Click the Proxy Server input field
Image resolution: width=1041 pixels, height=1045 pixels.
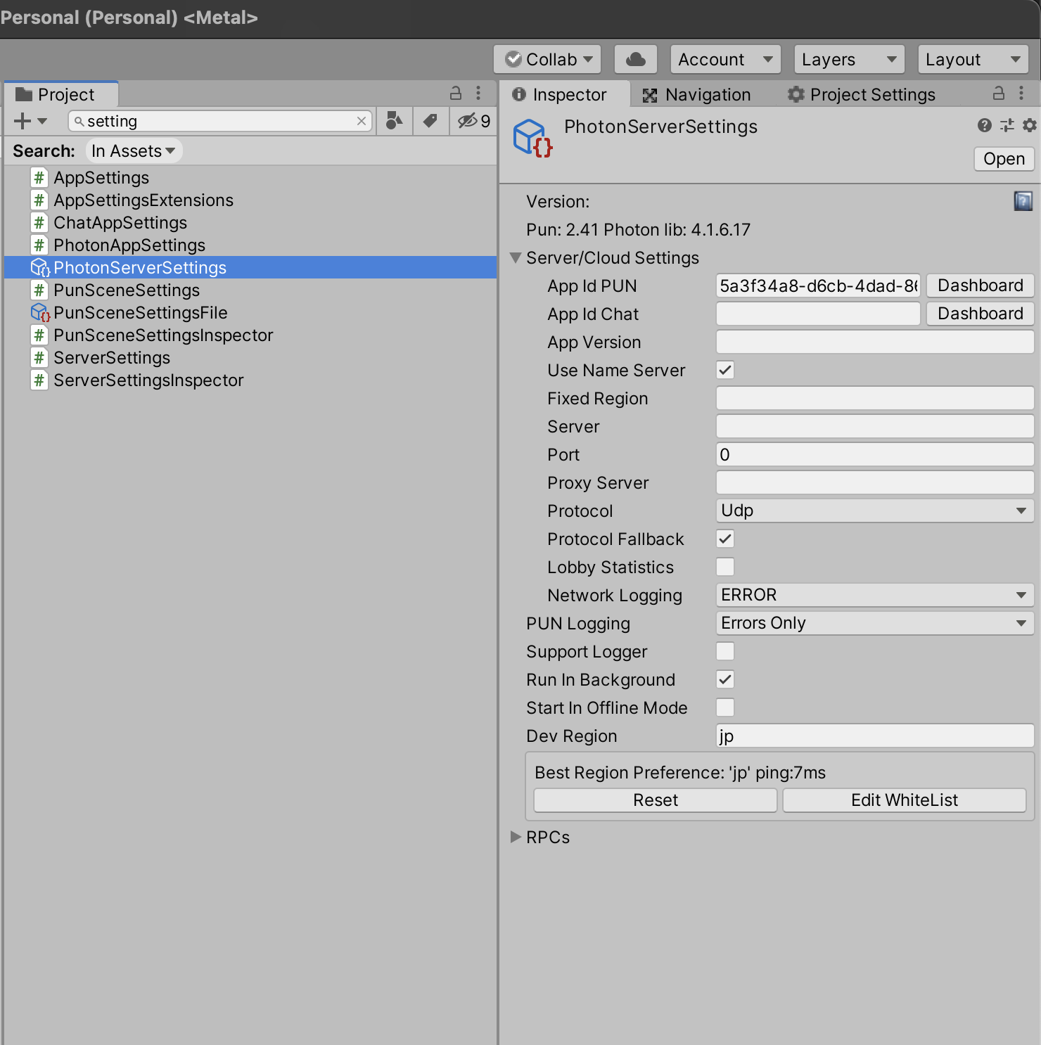click(875, 482)
